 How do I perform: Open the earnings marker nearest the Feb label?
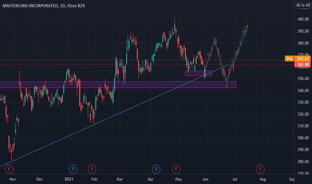pyautogui.click(x=92, y=169)
